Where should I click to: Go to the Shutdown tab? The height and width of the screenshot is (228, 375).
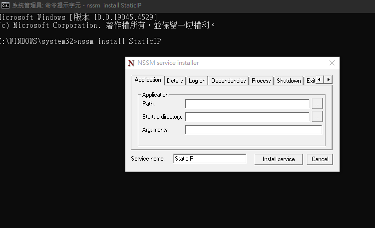289,81
